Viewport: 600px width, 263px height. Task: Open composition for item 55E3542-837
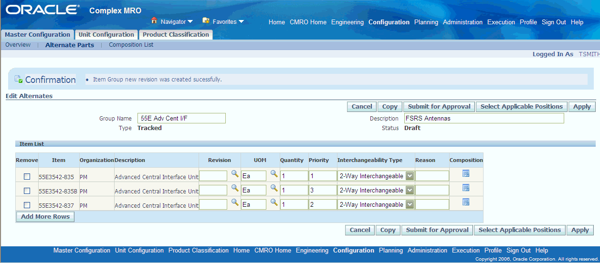pyautogui.click(x=466, y=202)
